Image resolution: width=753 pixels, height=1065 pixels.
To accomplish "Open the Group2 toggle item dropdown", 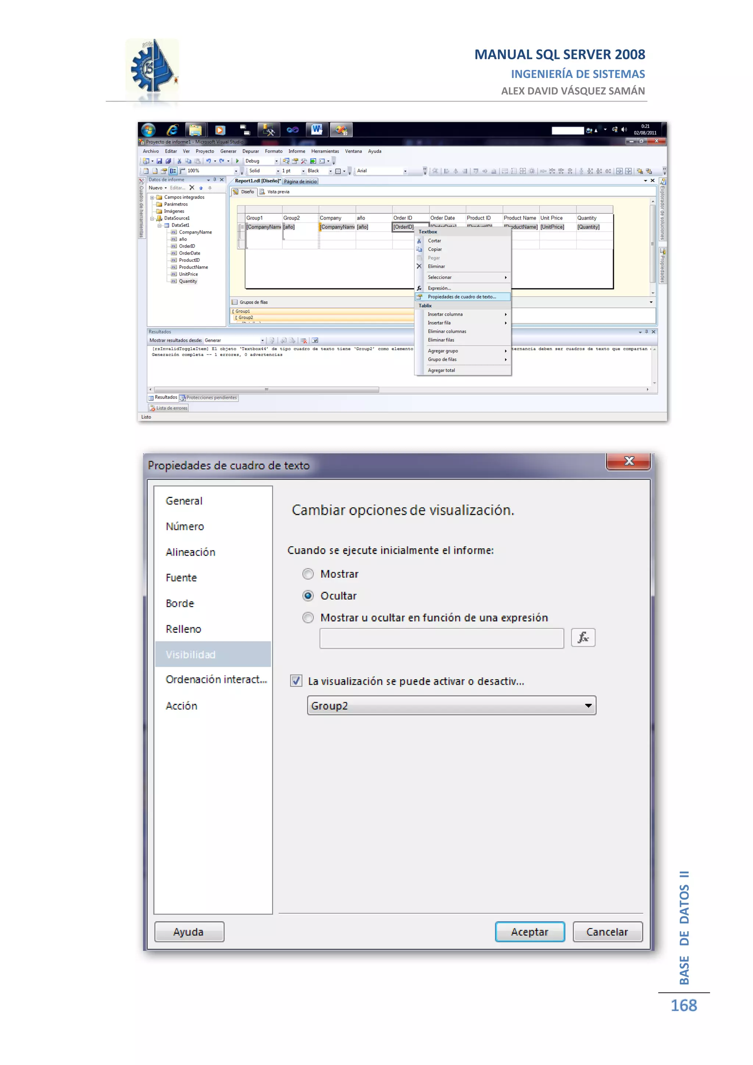I will (451, 705).
